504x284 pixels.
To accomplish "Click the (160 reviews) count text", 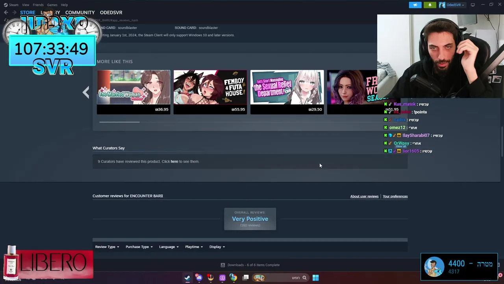I will [250, 225].
